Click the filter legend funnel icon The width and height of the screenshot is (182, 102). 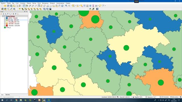8,14
